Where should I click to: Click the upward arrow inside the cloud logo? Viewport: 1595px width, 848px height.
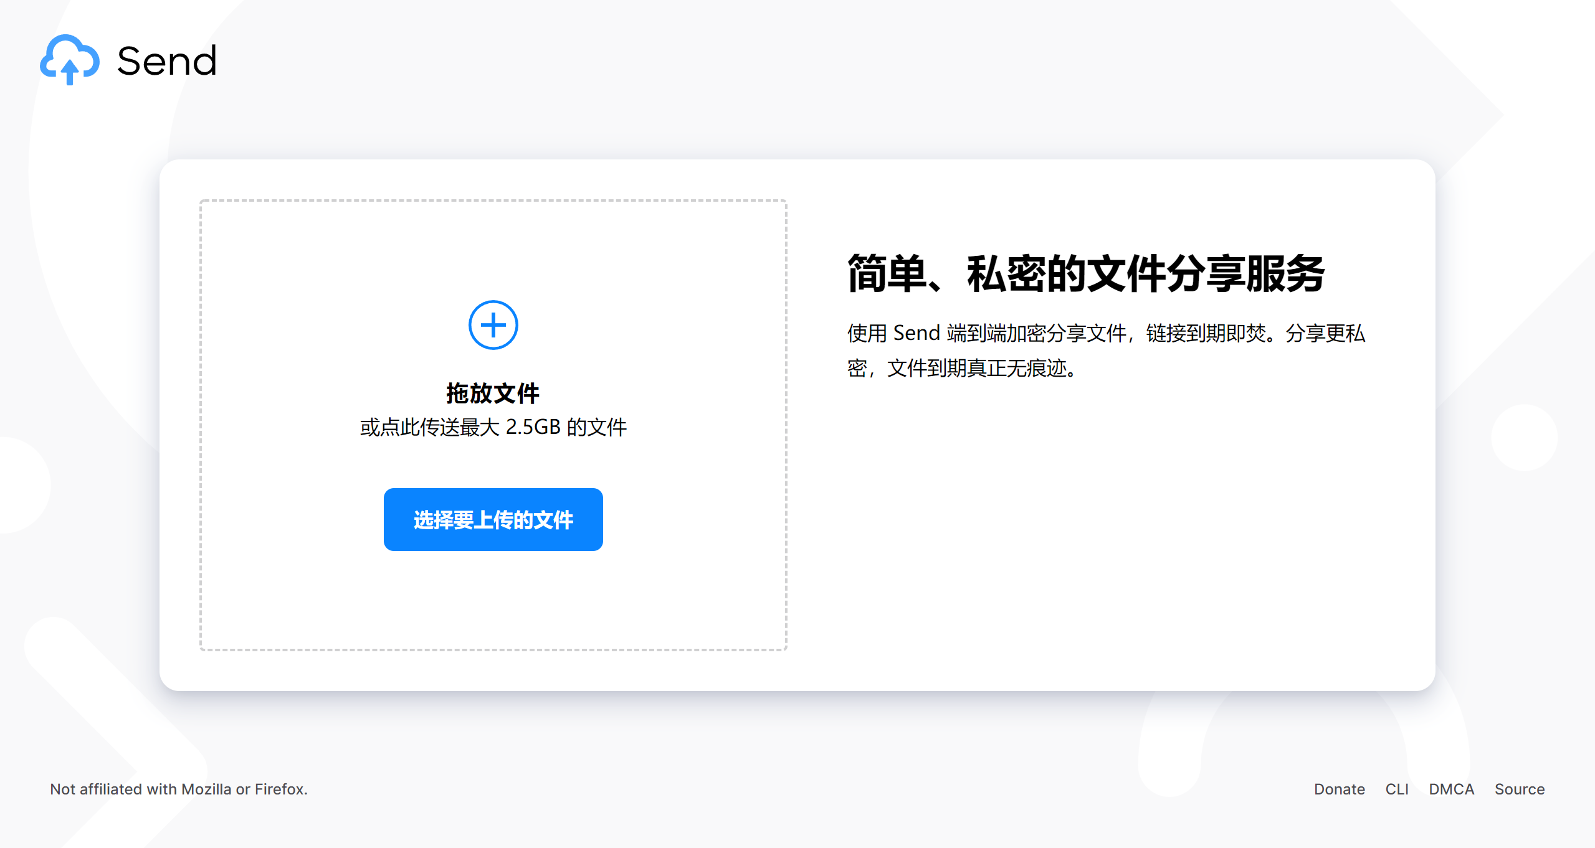70,70
